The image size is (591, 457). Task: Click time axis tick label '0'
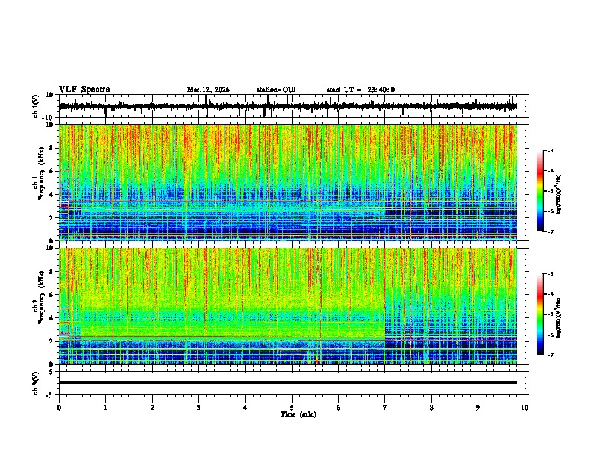(x=59, y=408)
